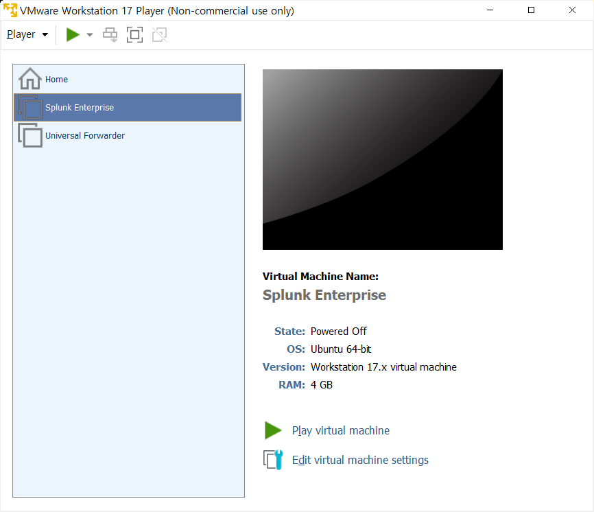Click the Unity mode toolbar icon

[160, 34]
